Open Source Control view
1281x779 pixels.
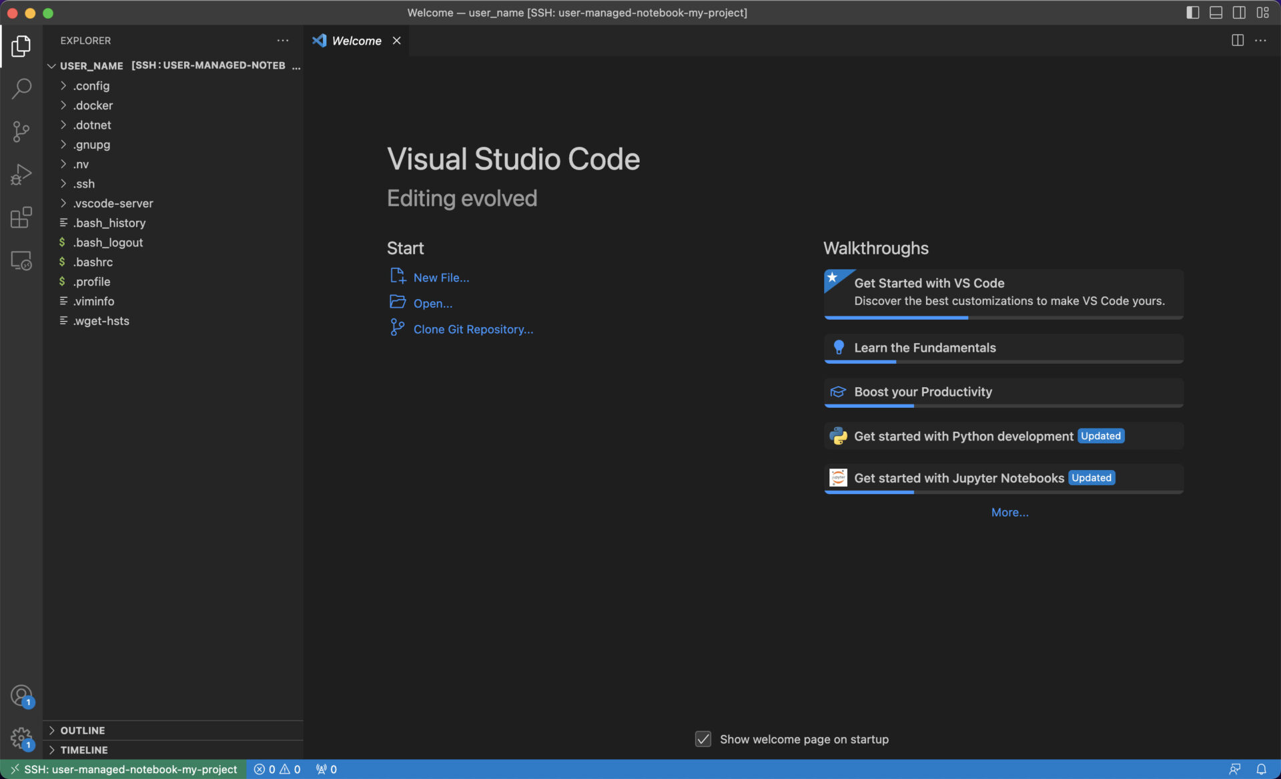click(21, 132)
